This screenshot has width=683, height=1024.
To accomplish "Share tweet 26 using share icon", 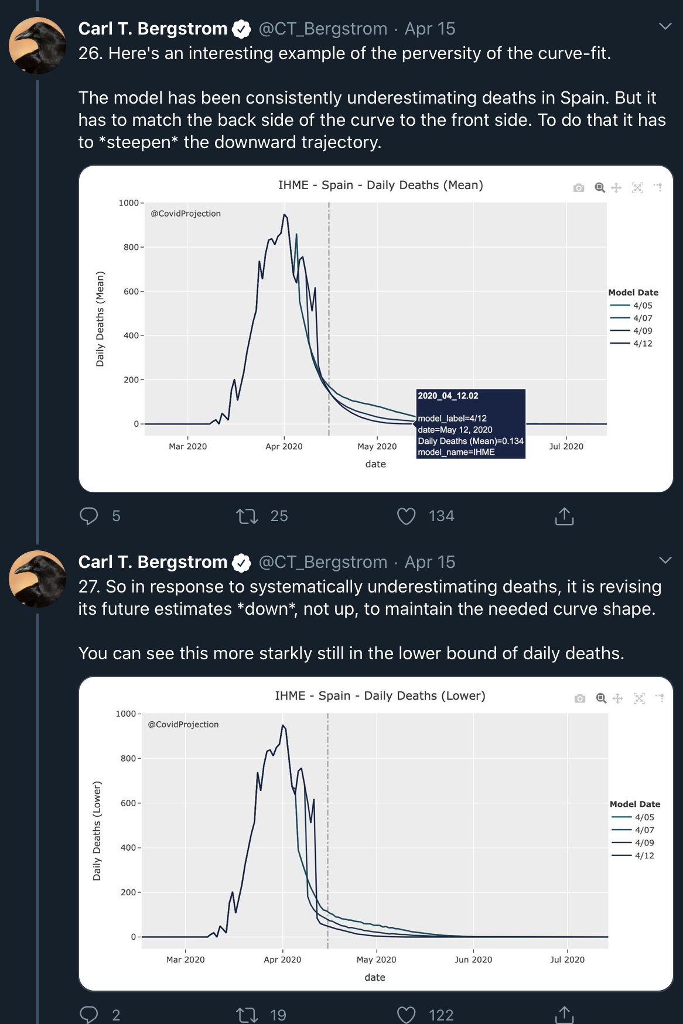I will [x=564, y=516].
